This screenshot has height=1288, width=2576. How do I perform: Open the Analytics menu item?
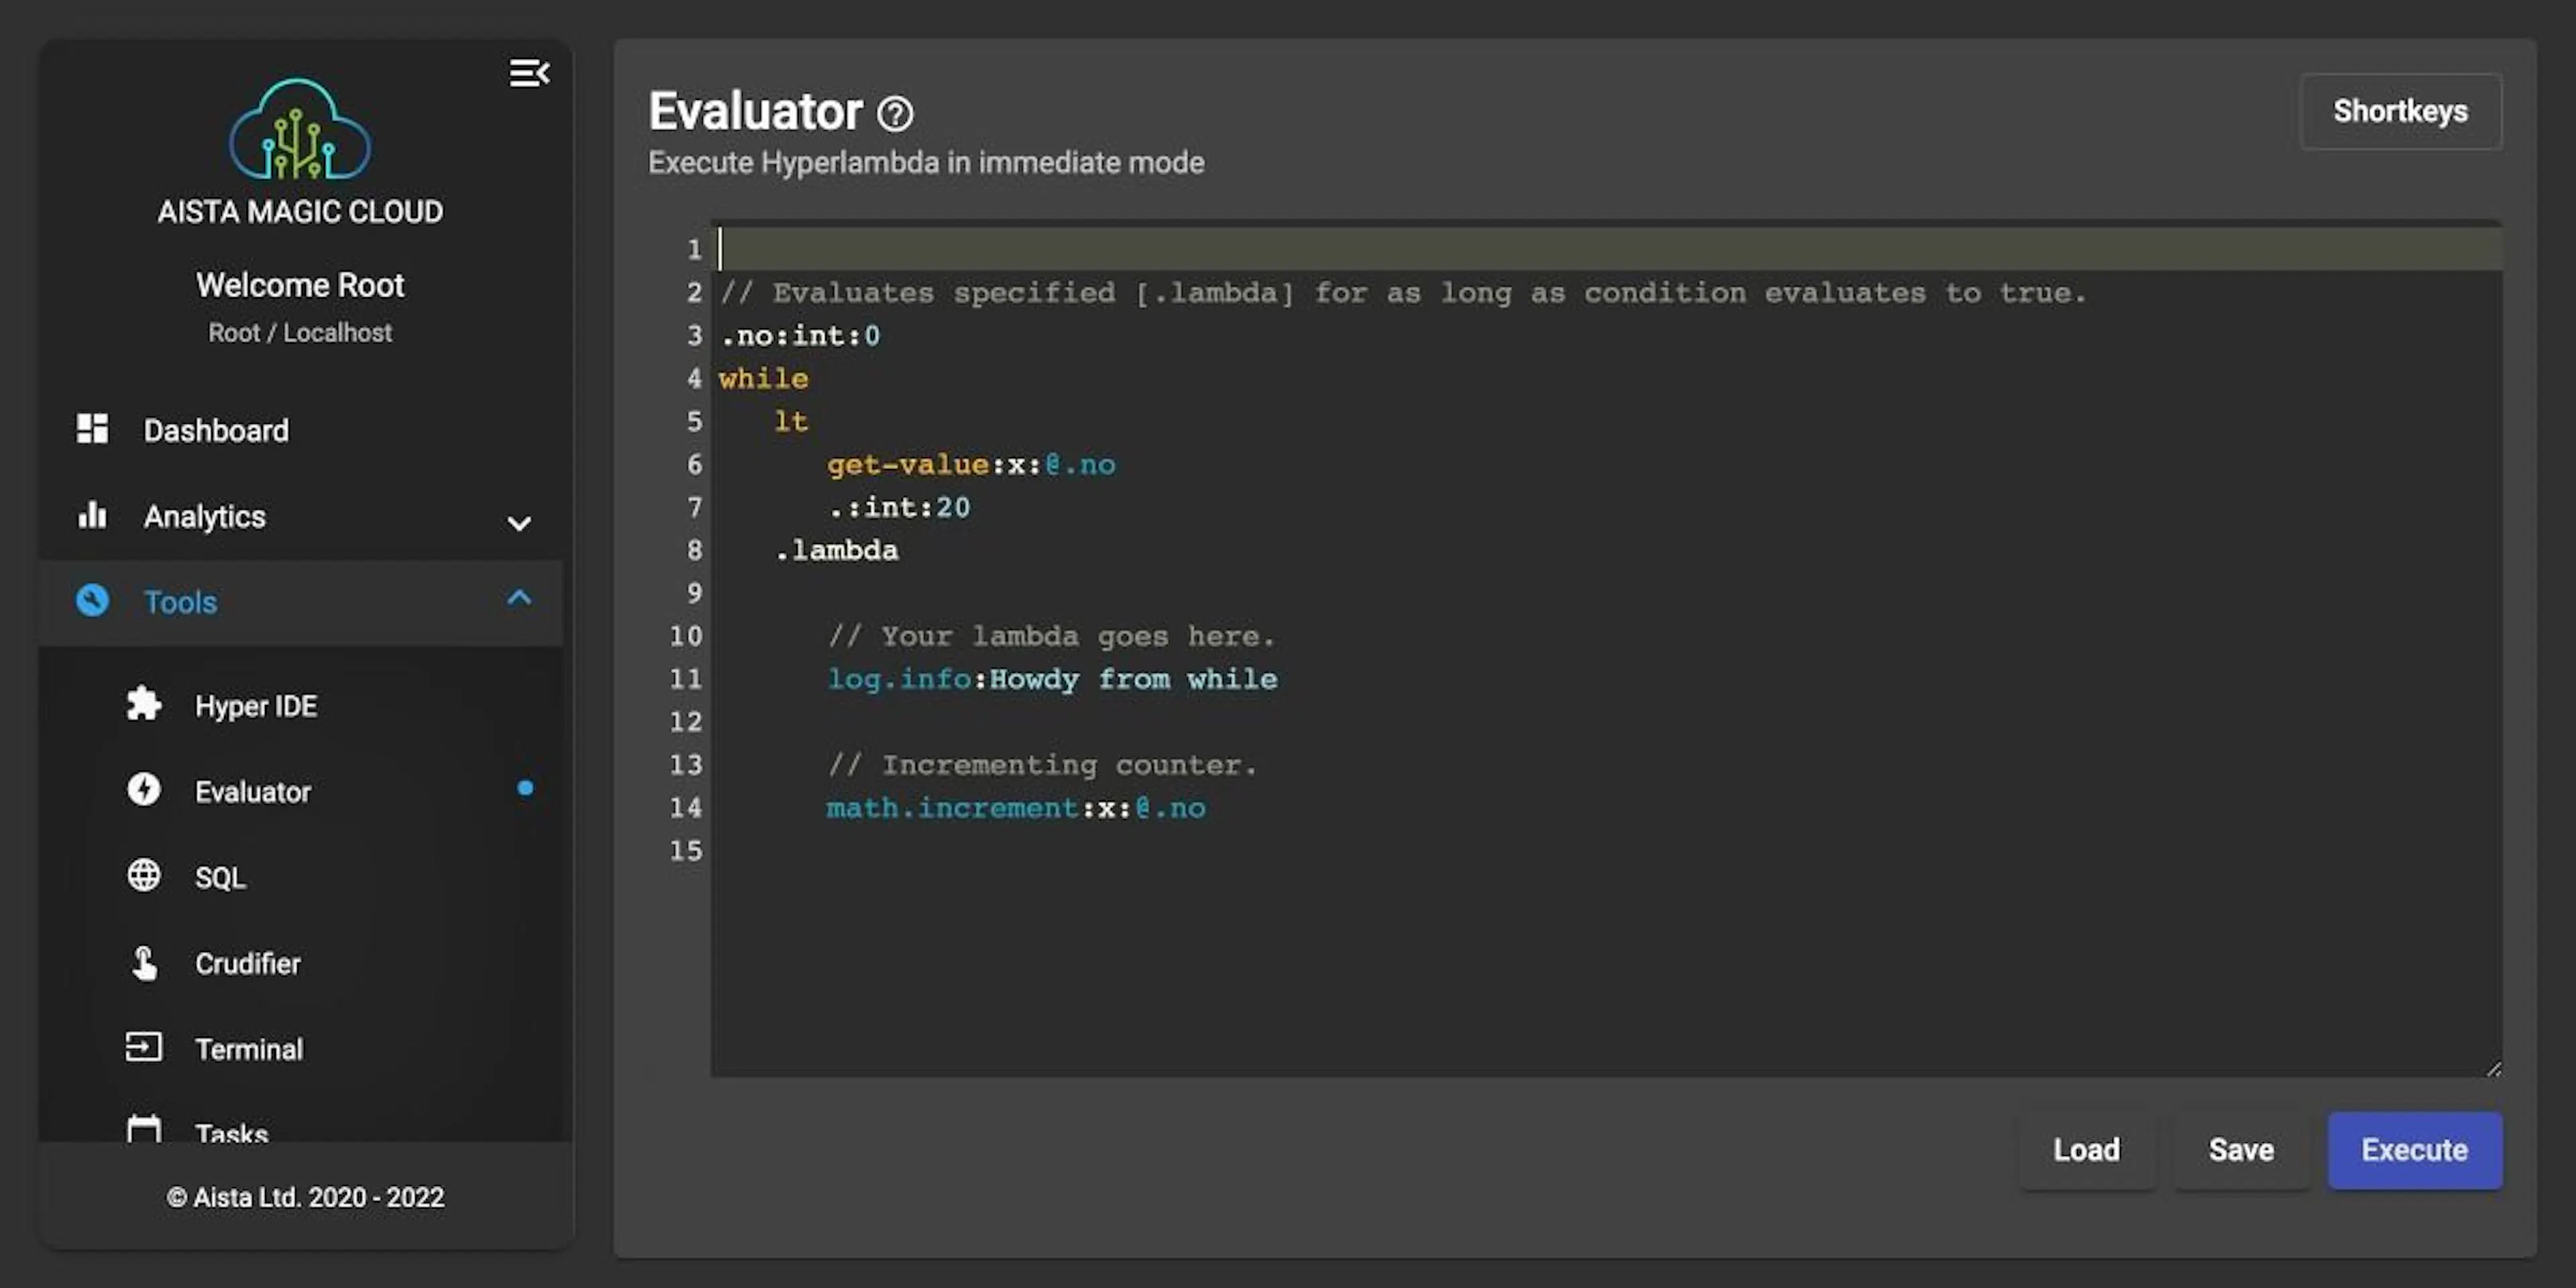300,516
